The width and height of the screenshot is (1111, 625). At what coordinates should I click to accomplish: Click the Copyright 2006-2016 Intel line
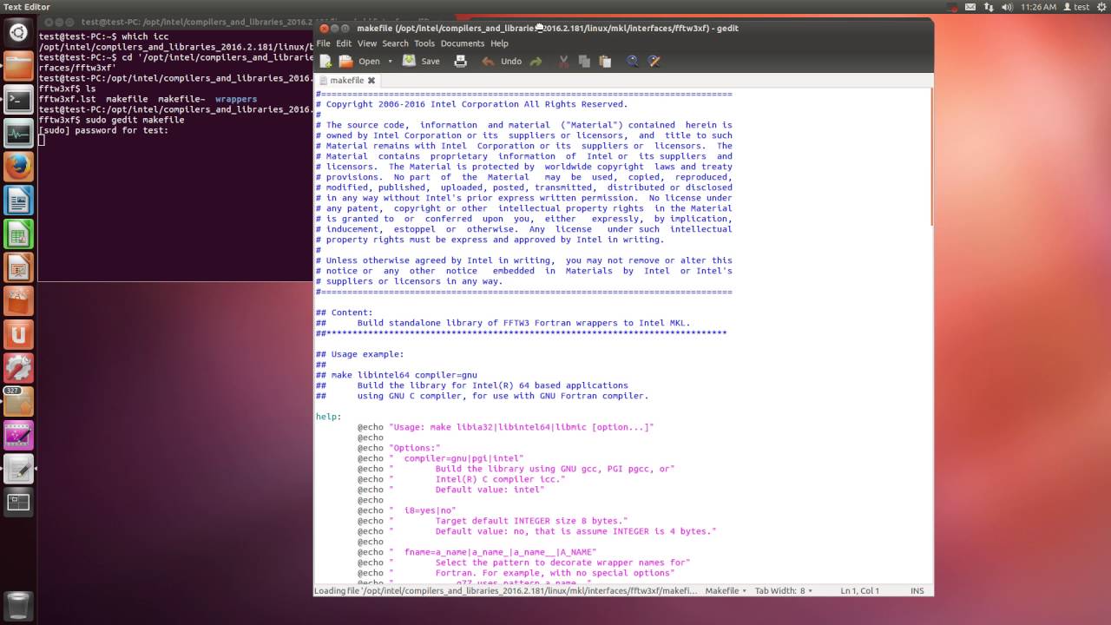(x=471, y=104)
